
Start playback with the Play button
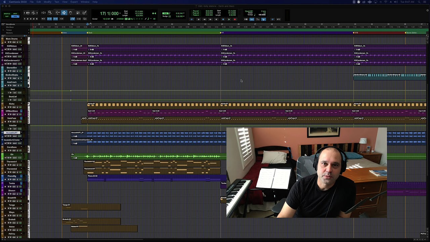click(229, 19)
